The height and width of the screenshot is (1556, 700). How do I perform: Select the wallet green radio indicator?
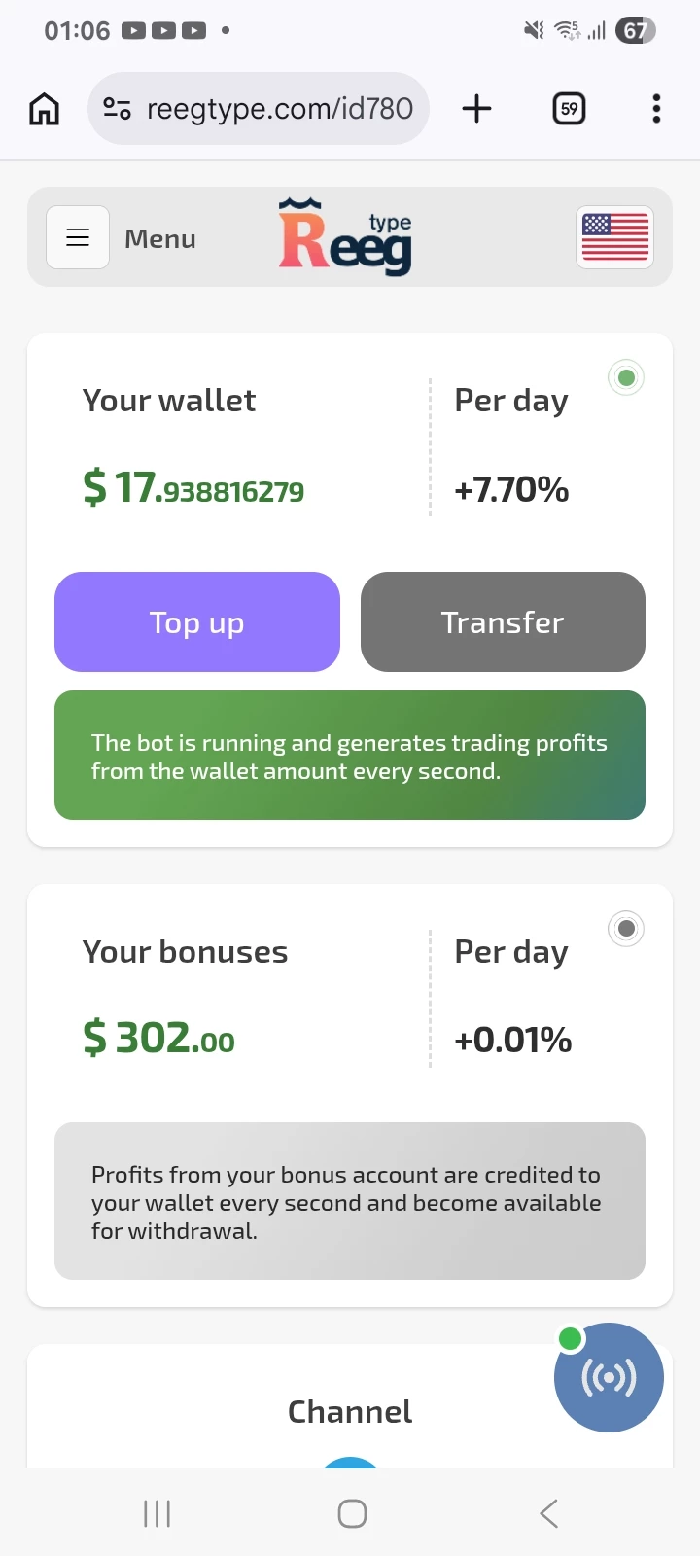point(626,377)
